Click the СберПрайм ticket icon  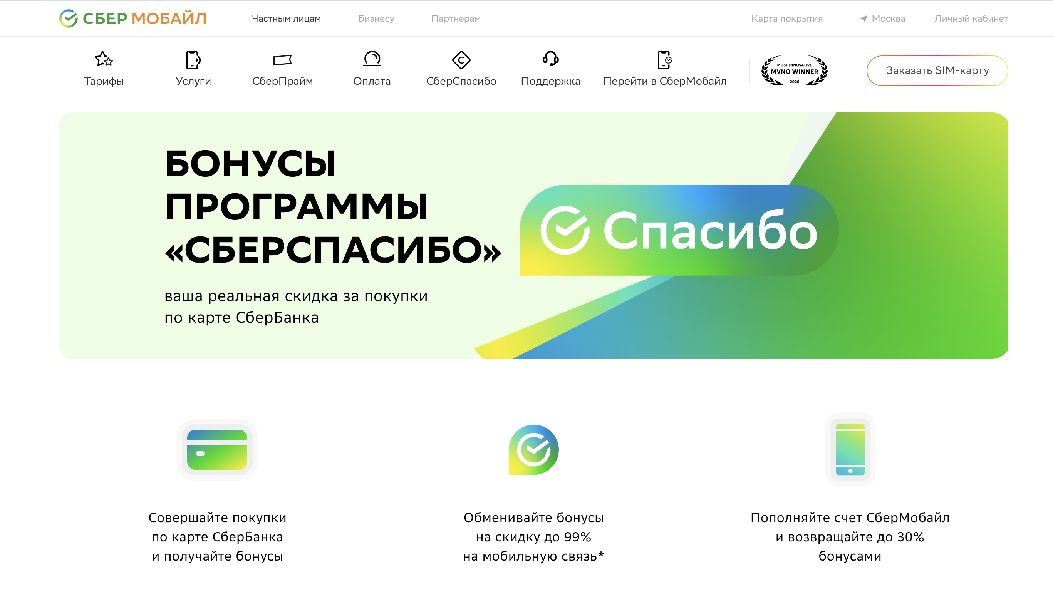[283, 59]
